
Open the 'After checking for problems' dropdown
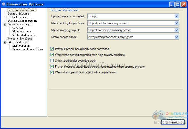coord(176,23)
